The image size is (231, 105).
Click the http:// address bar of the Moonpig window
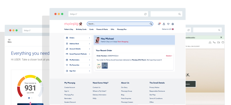(108, 14)
